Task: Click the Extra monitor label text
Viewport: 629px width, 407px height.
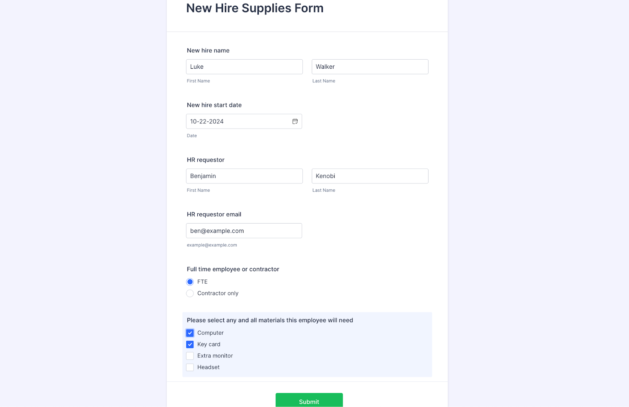Action: [215, 356]
